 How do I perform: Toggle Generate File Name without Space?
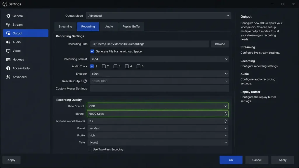[92, 51]
